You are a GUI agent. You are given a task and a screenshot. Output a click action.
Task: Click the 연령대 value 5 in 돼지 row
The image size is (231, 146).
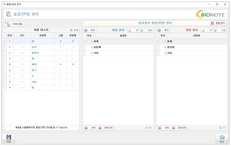[x=73, y=64]
